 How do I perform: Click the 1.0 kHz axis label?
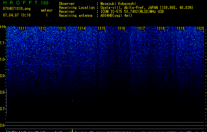(3, 59)
